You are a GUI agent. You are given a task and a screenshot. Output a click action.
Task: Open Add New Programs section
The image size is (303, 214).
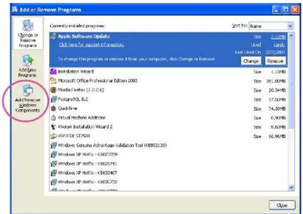[x=27, y=66]
